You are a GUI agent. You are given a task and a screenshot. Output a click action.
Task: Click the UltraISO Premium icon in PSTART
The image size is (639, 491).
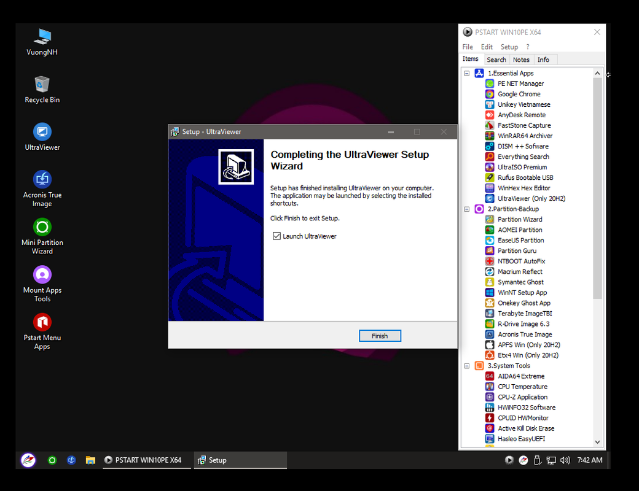pyautogui.click(x=490, y=168)
